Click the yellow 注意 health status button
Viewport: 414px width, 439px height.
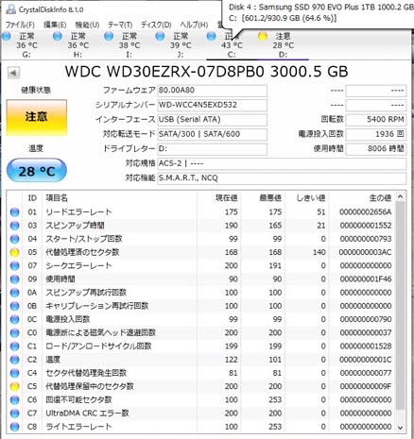[x=37, y=118]
